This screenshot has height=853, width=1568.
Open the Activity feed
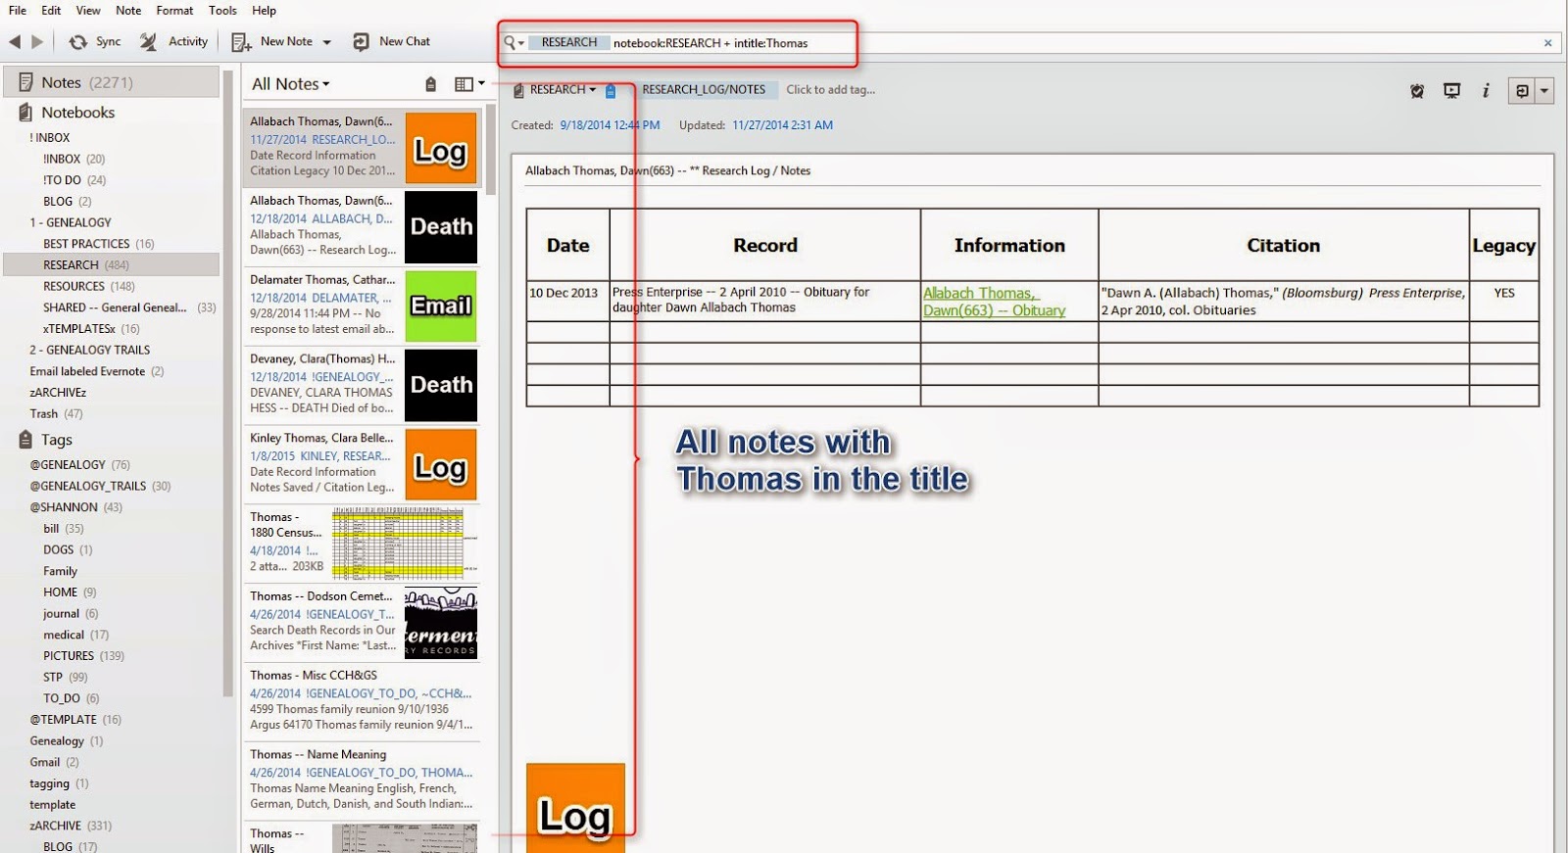[174, 41]
